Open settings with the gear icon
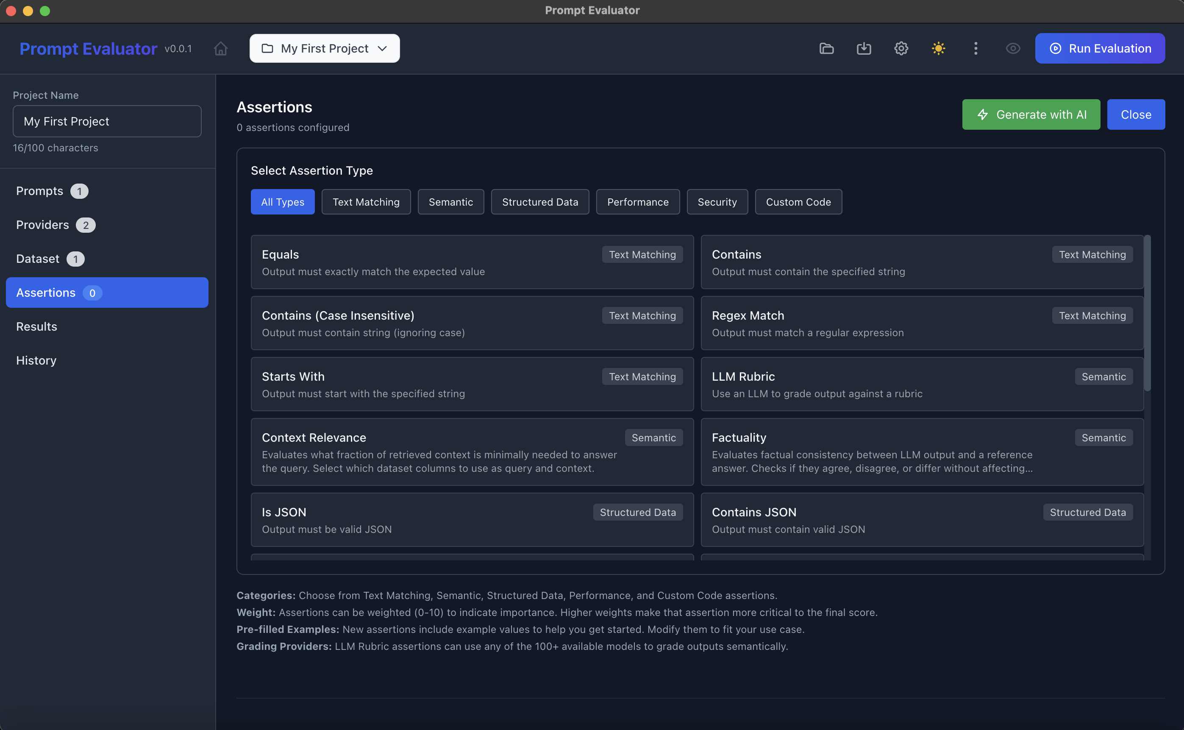The width and height of the screenshot is (1184, 730). click(x=901, y=48)
